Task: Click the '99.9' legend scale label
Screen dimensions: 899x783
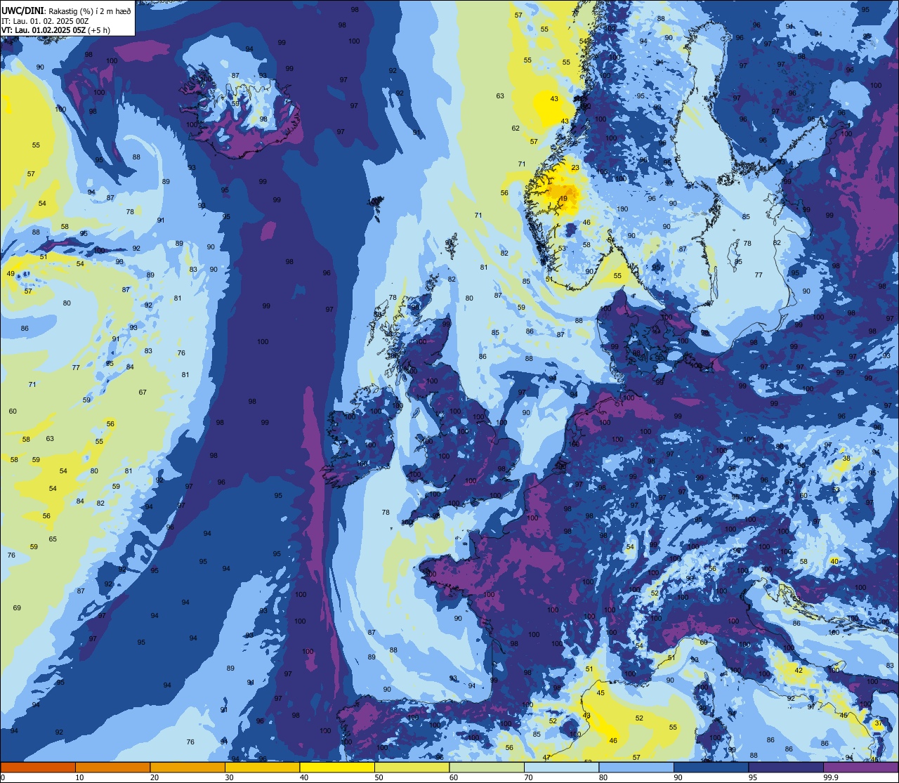Action: 831,777
